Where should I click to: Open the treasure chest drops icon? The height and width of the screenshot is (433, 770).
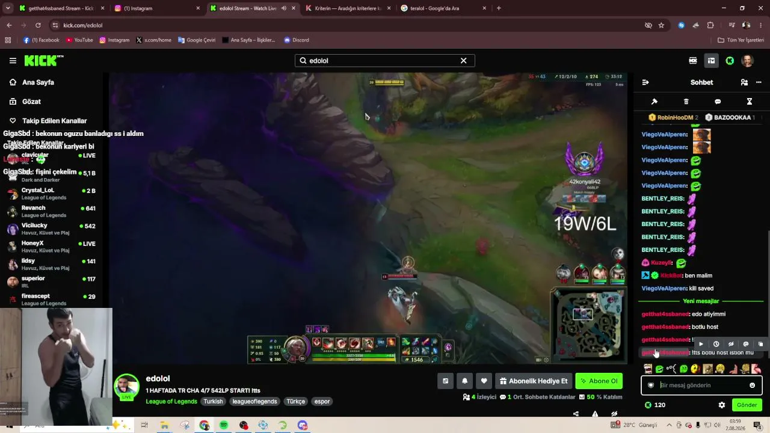tap(711, 61)
